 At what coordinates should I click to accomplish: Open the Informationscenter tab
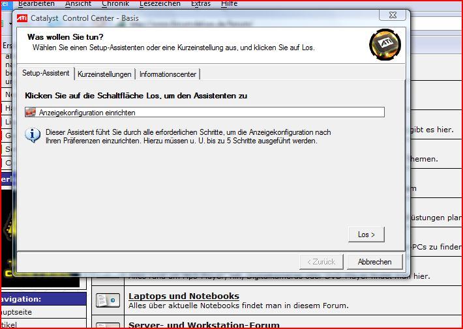[x=168, y=74]
